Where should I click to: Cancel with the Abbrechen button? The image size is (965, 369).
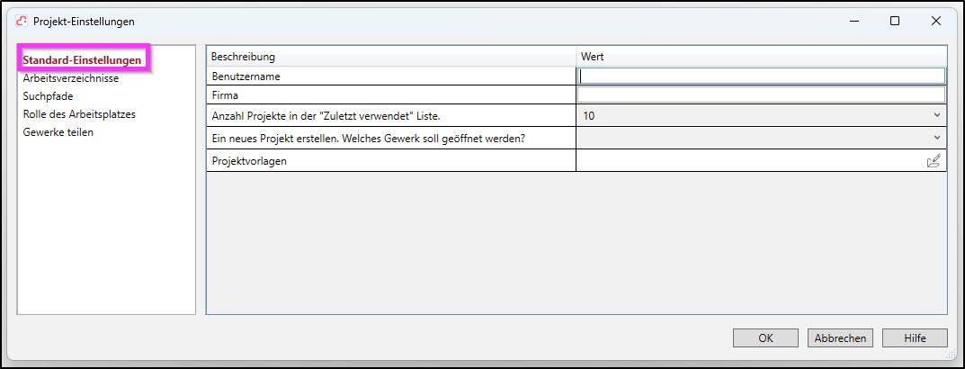click(x=840, y=337)
